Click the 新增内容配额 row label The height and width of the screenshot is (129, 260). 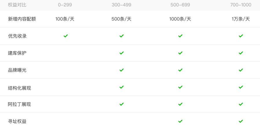click(x=22, y=19)
